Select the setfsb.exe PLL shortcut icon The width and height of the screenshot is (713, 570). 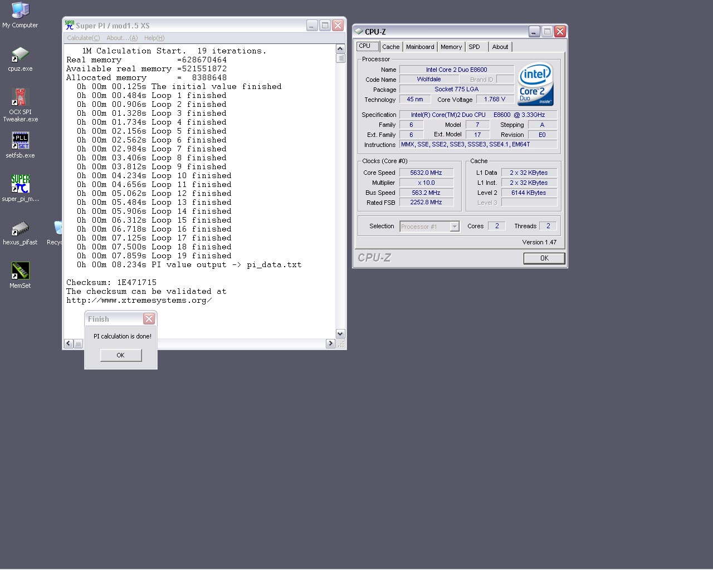pyautogui.click(x=20, y=145)
